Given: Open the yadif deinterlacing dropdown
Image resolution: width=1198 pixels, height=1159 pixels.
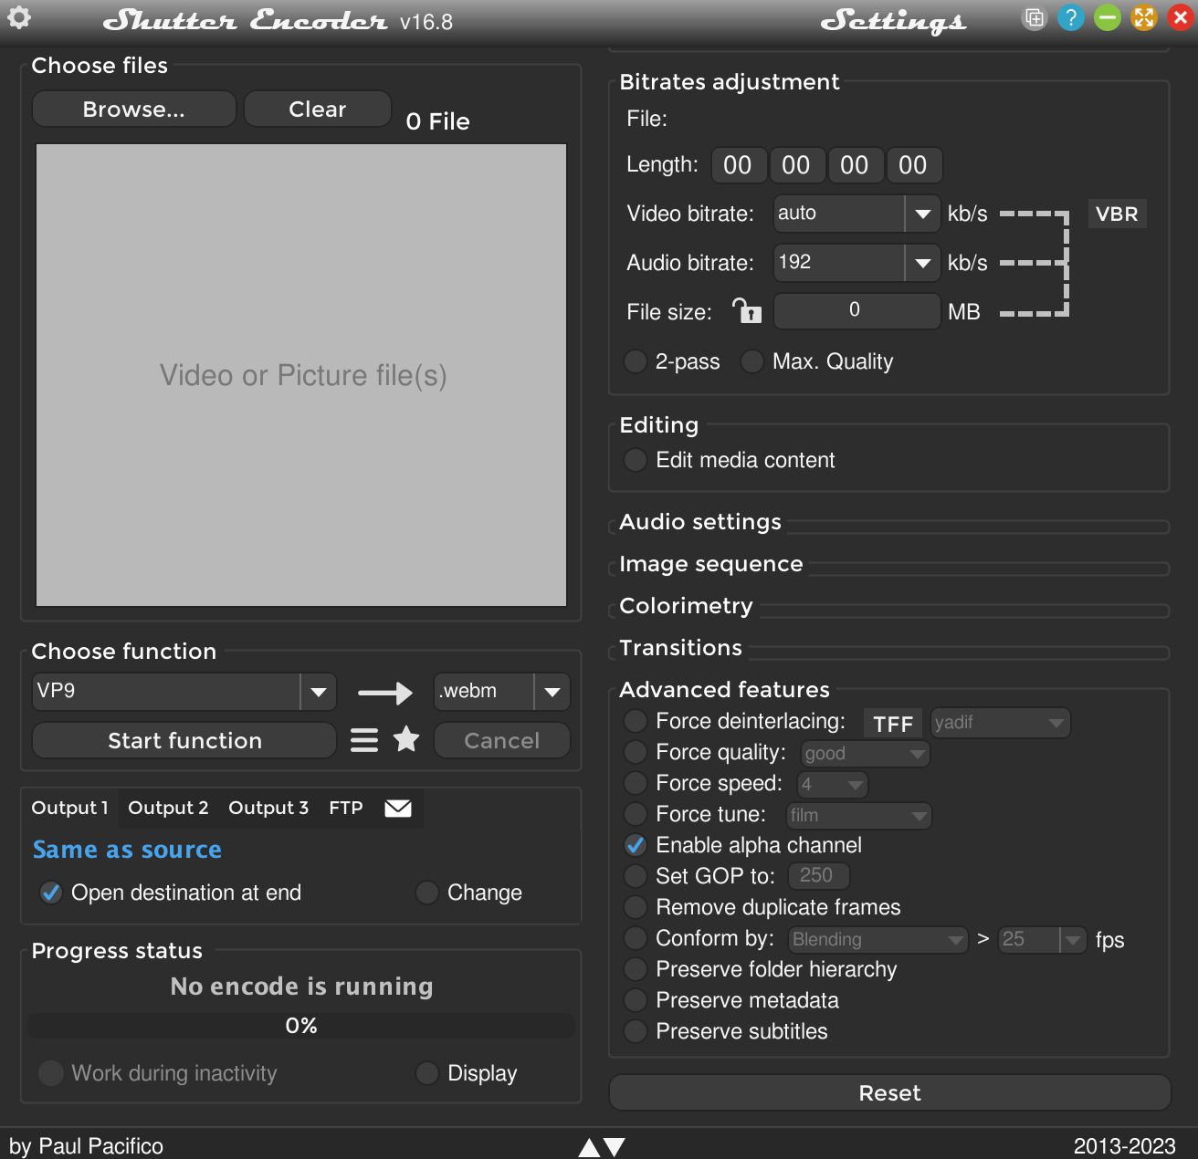Looking at the screenshot, I should 1000,723.
